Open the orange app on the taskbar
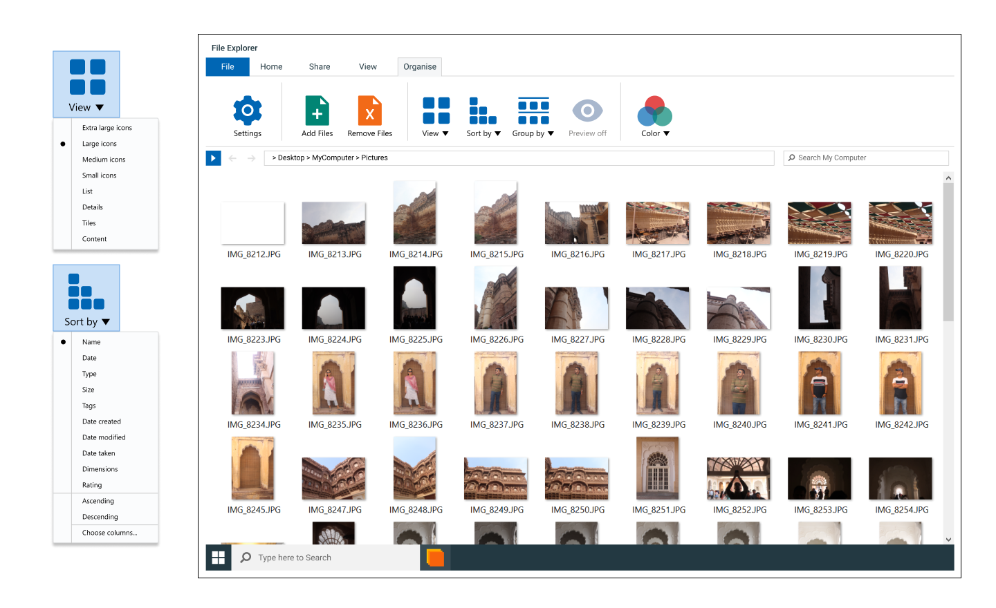Viewport: 996px width, 608px height. point(435,557)
